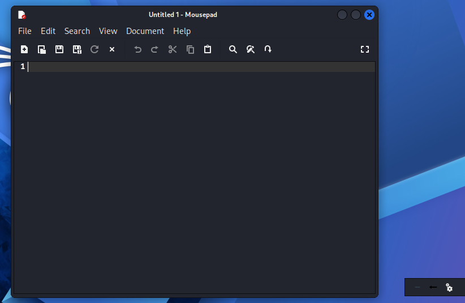This screenshot has width=465, height=303.
Task: Open the Edit menu
Action: (48, 31)
